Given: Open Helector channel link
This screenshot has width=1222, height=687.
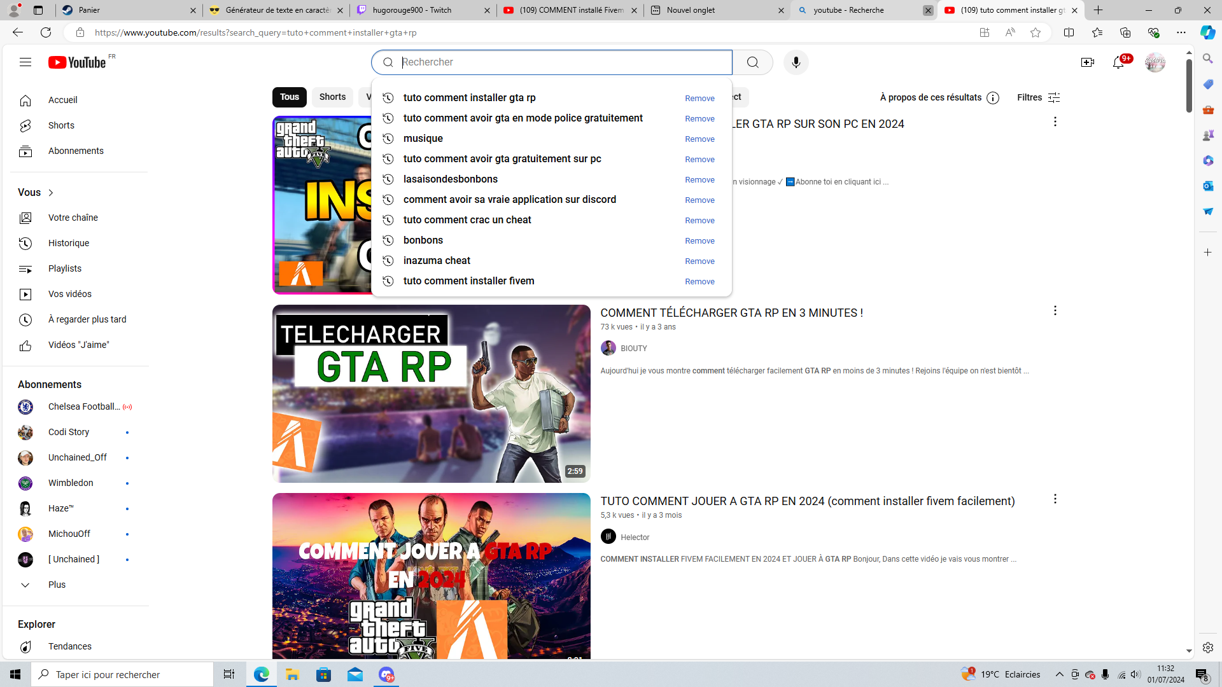Looking at the screenshot, I should (635, 538).
